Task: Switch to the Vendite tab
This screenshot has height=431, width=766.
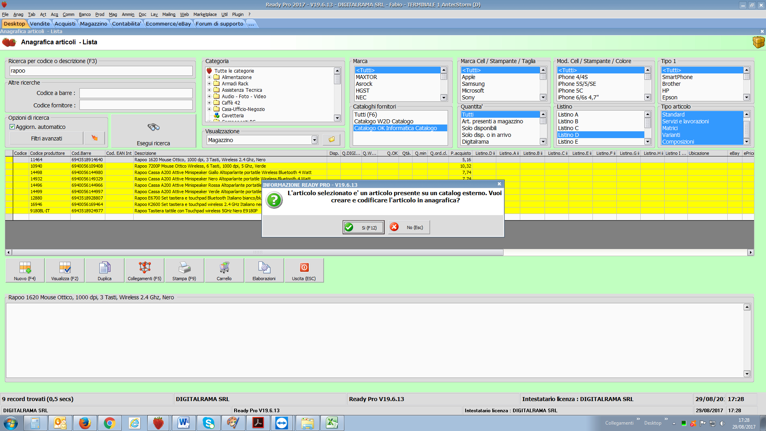Action: pos(40,24)
